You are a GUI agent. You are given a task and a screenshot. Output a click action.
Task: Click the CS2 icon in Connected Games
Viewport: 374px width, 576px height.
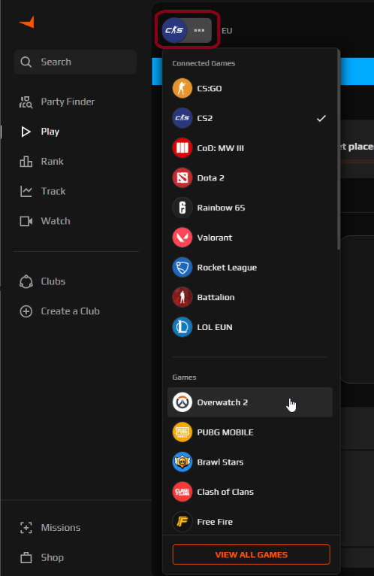click(182, 118)
